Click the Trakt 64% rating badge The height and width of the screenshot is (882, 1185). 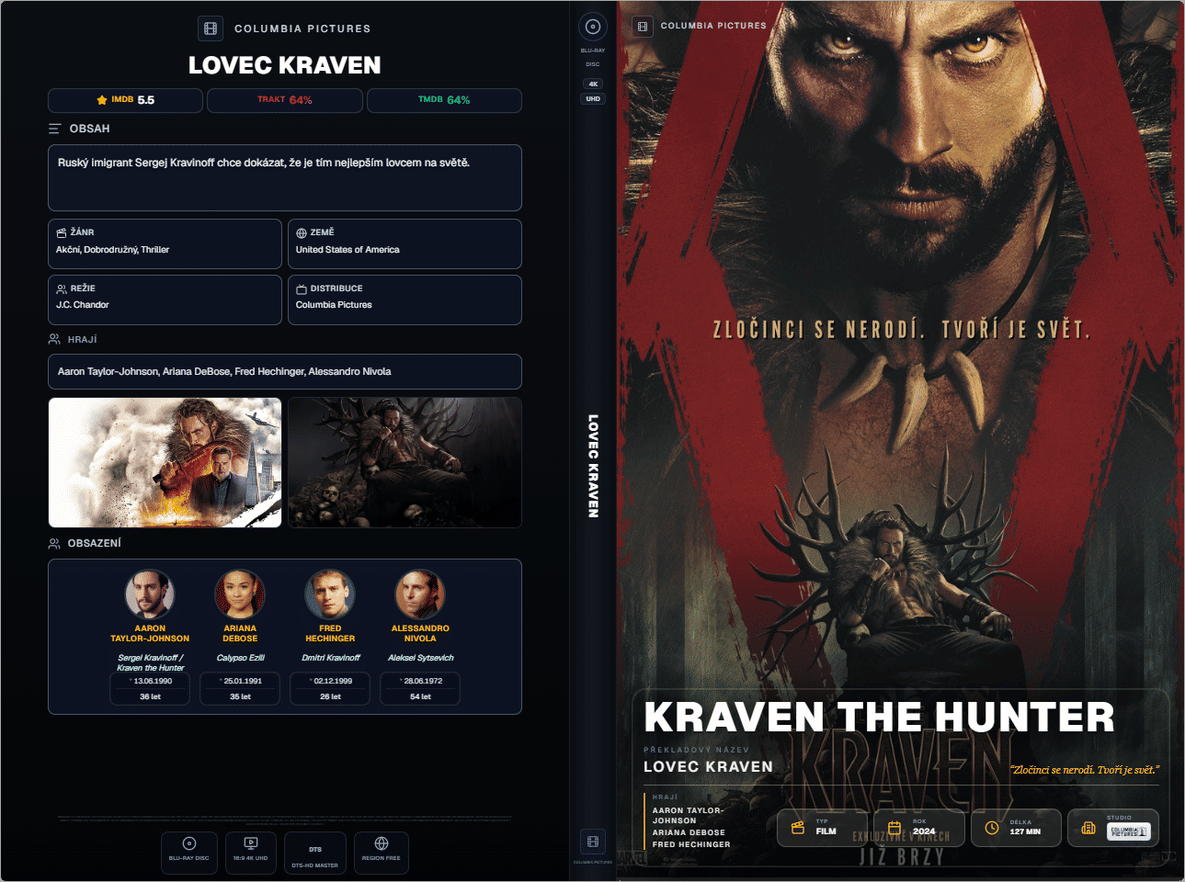tap(285, 100)
